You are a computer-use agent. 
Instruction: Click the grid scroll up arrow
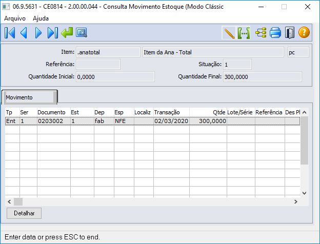click(x=304, y=112)
